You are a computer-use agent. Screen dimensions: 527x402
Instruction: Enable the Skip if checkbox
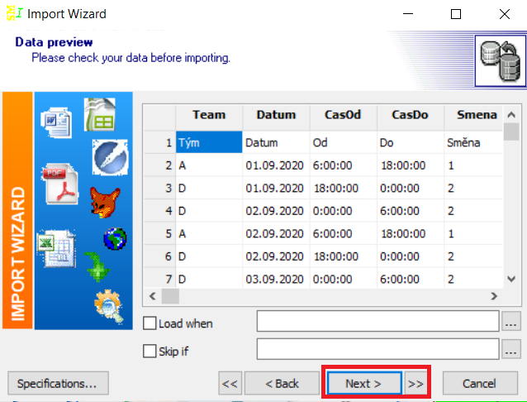pyautogui.click(x=150, y=352)
